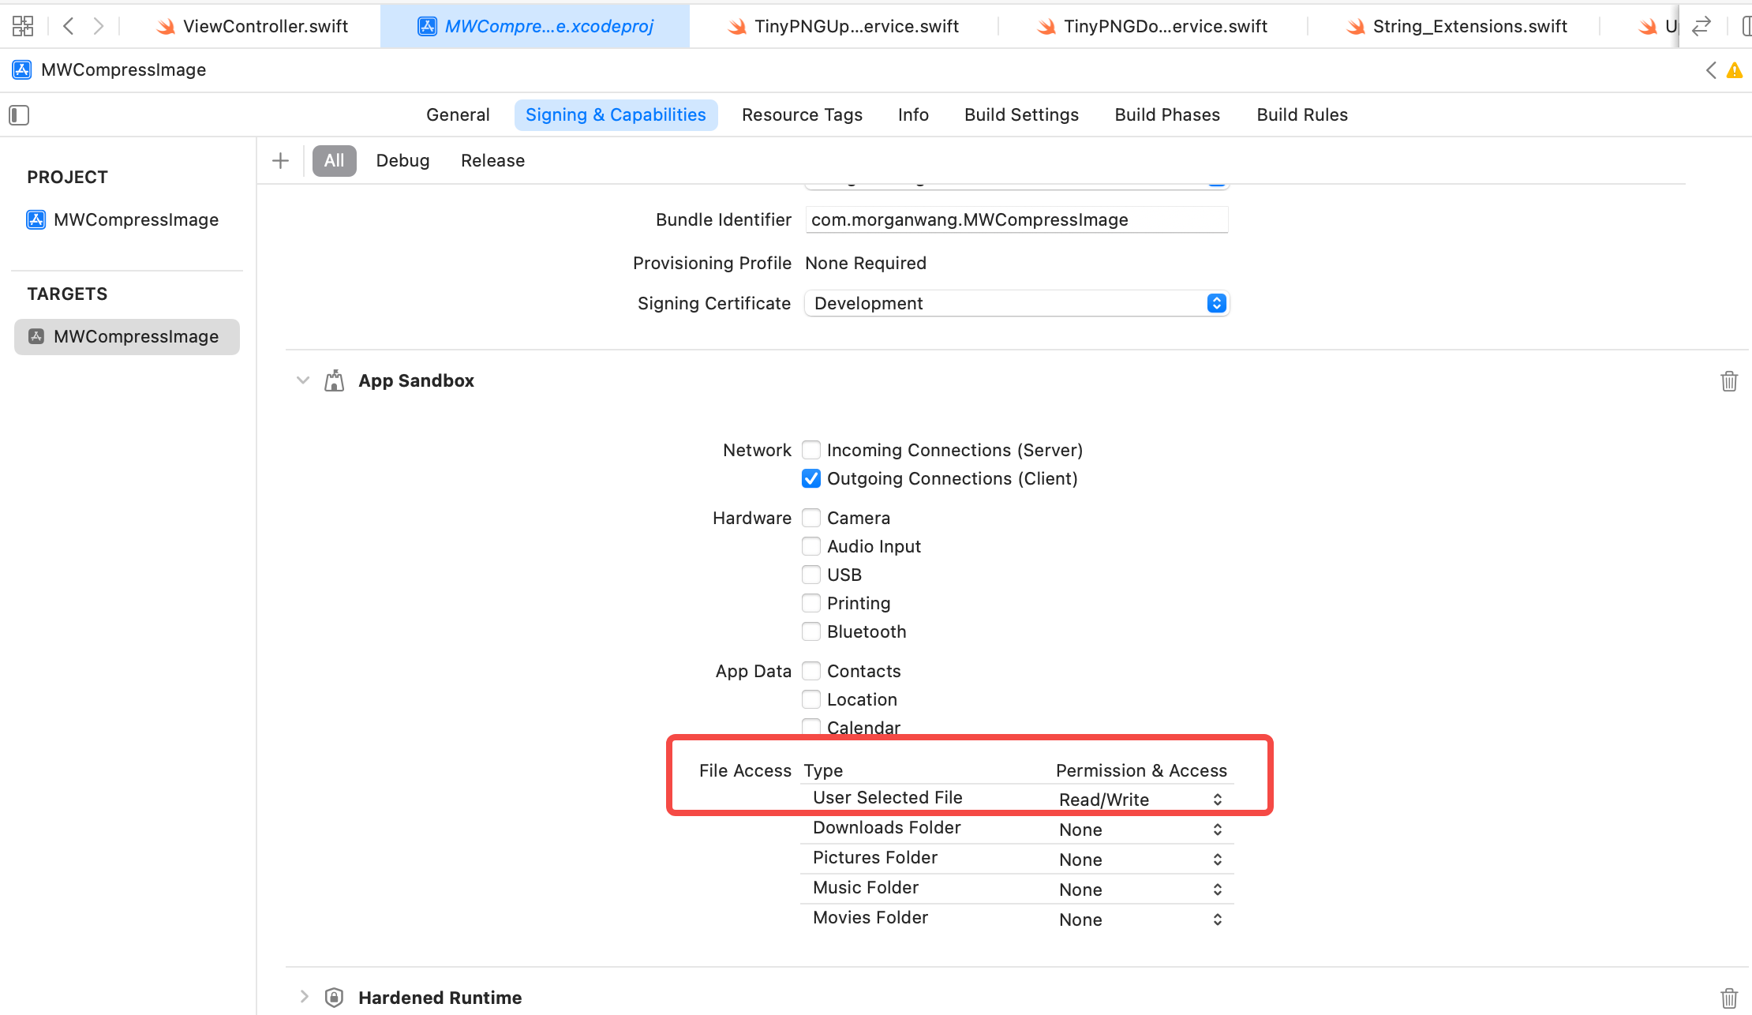
Task: Select the Release configuration filter
Action: [x=492, y=161]
